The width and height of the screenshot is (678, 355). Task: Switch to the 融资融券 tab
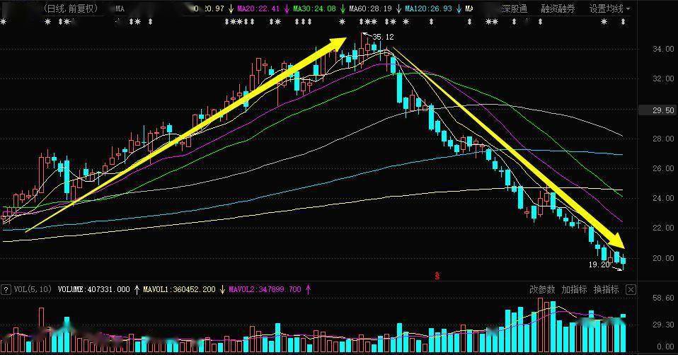point(558,9)
